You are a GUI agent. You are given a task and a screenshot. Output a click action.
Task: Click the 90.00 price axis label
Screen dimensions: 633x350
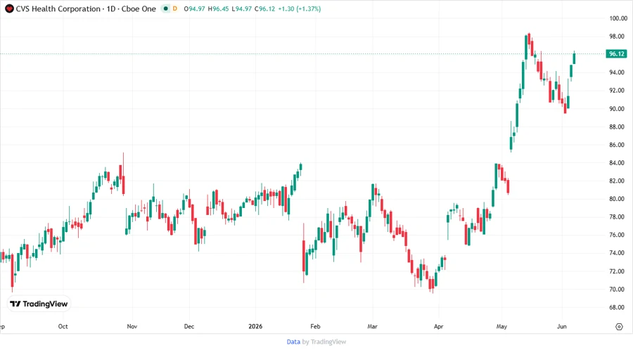click(x=617, y=108)
